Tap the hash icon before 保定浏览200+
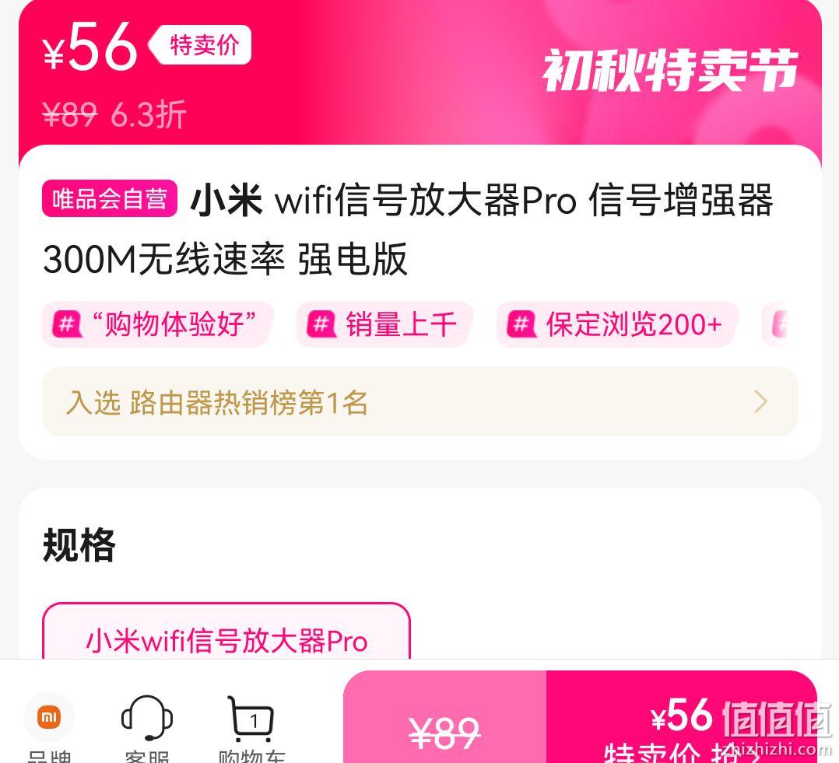839x763 pixels. (x=521, y=324)
